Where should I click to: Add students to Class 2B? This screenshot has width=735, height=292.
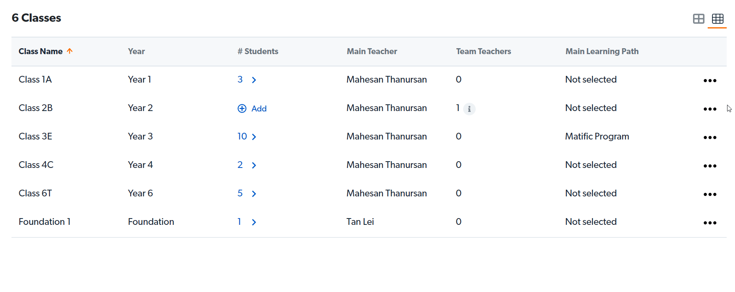click(252, 109)
